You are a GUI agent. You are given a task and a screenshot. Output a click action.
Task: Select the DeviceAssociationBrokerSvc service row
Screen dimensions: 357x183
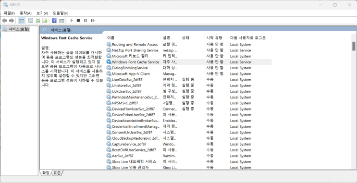tap(189, 121)
